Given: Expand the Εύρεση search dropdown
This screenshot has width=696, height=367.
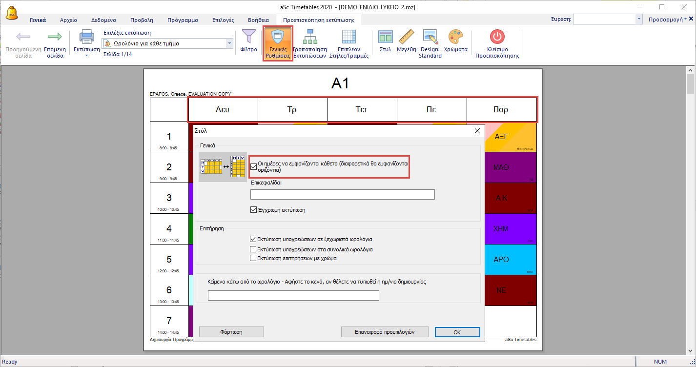Looking at the screenshot, I should pyautogui.click(x=639, y=19).
